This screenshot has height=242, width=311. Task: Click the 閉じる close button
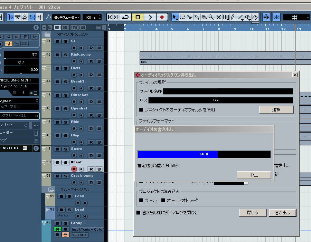253,213
